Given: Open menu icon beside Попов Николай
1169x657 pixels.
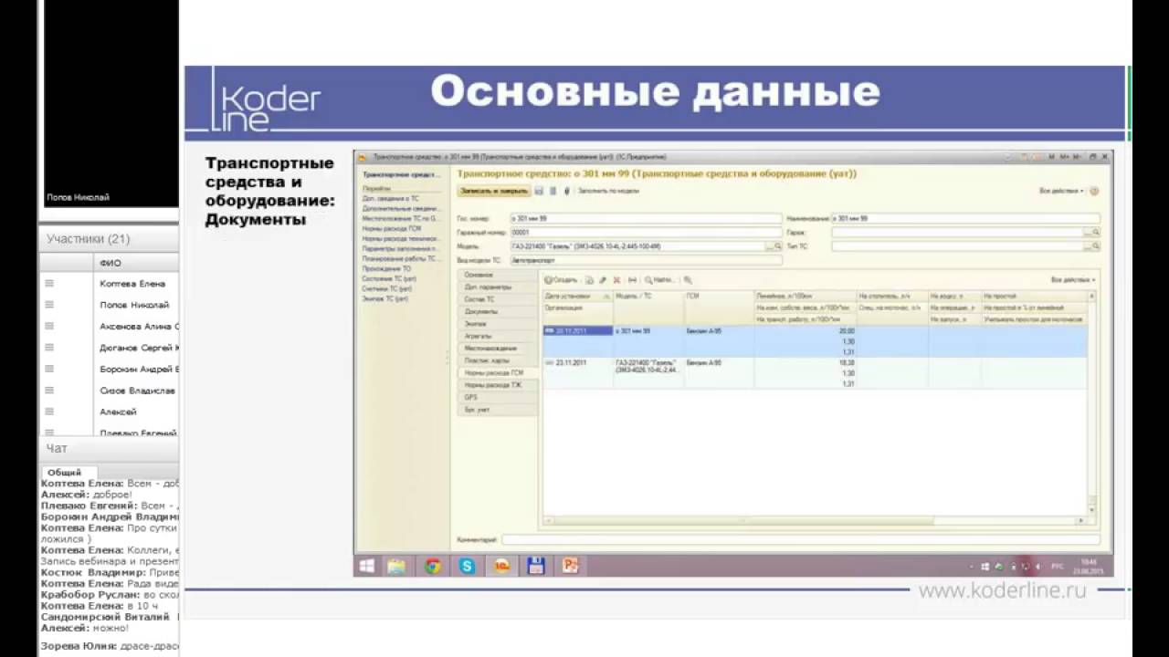Looking at the screenshot, I should (x=49, y=305).
